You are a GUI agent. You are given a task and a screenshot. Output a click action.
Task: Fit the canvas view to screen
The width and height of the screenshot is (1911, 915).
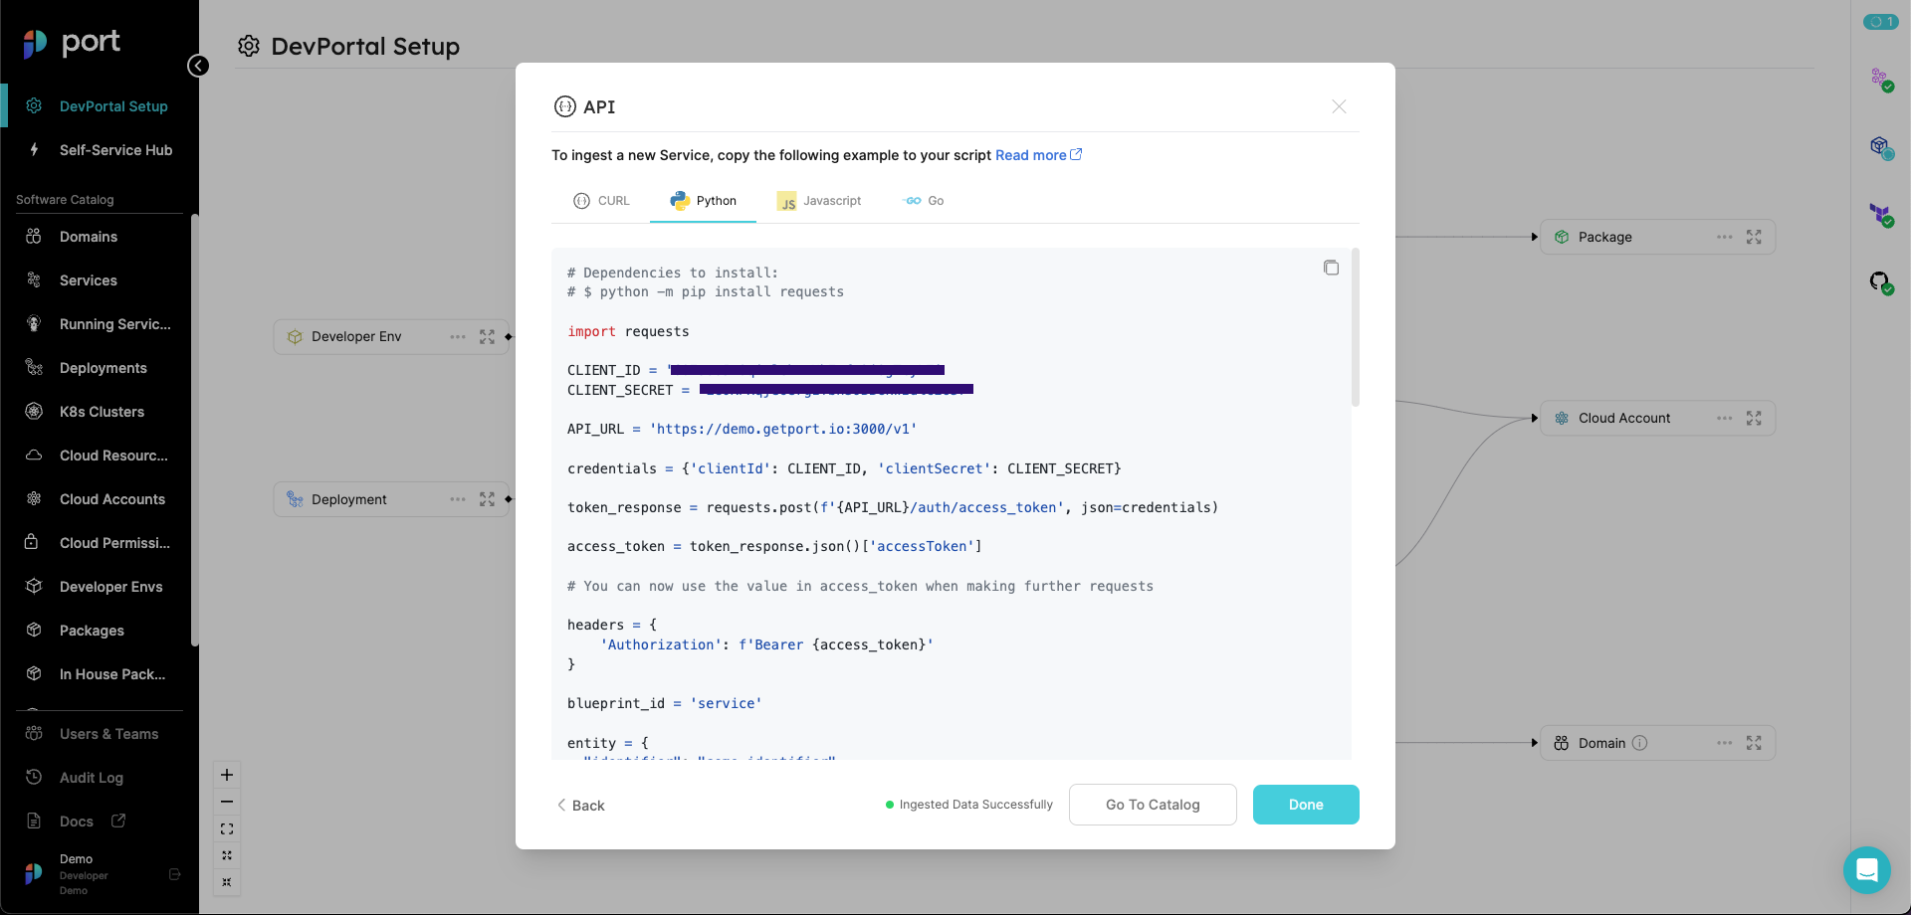[227, 828]
